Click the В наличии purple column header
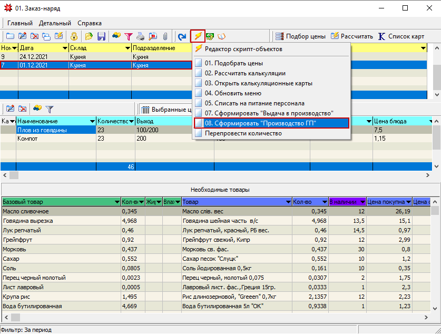Screen dimensions: 441x334 343,202
